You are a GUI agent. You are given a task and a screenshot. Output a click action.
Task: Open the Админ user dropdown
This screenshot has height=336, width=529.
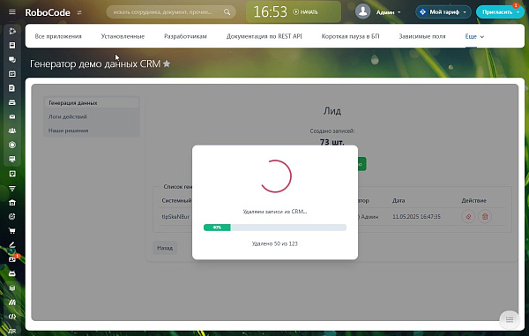[388, 12]
